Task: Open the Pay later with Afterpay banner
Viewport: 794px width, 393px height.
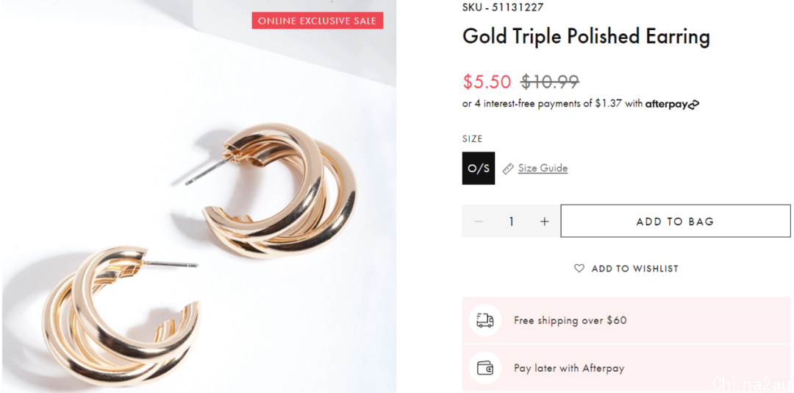Action: pos(626,368)
